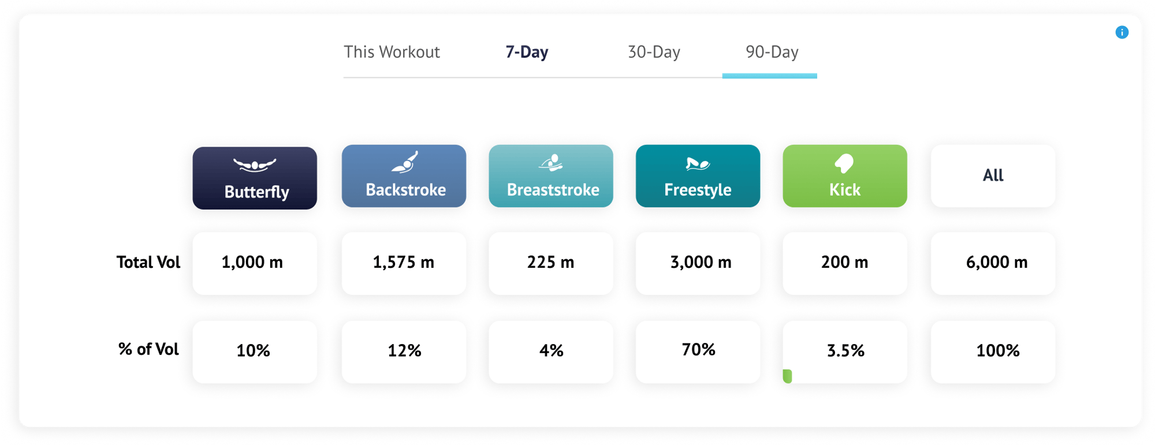Click the 100% All volume card
This screenshot has height=445, width=1155.
coord(992,351)
